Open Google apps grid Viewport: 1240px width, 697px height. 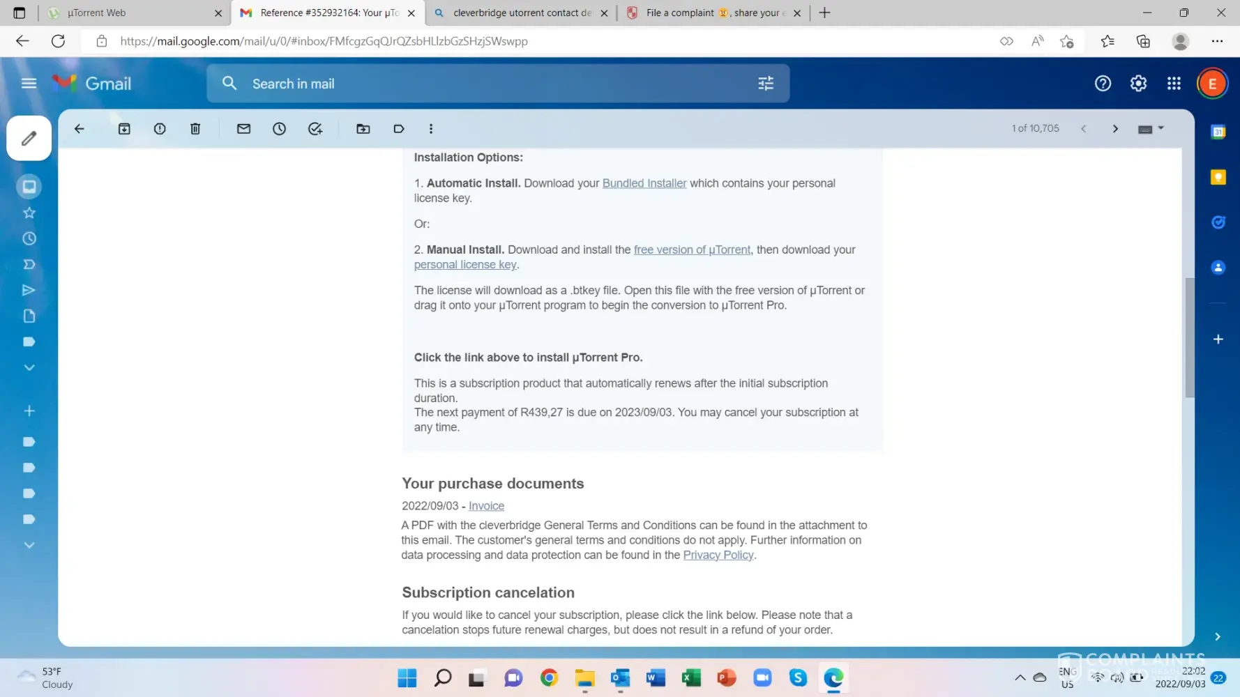[1174, 84]
